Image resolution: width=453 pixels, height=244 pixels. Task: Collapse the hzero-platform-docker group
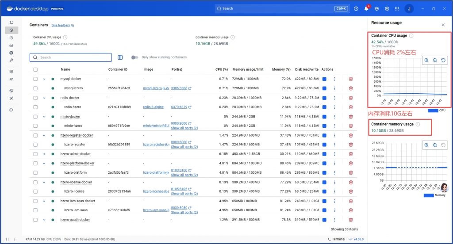[x=44, y=163]
